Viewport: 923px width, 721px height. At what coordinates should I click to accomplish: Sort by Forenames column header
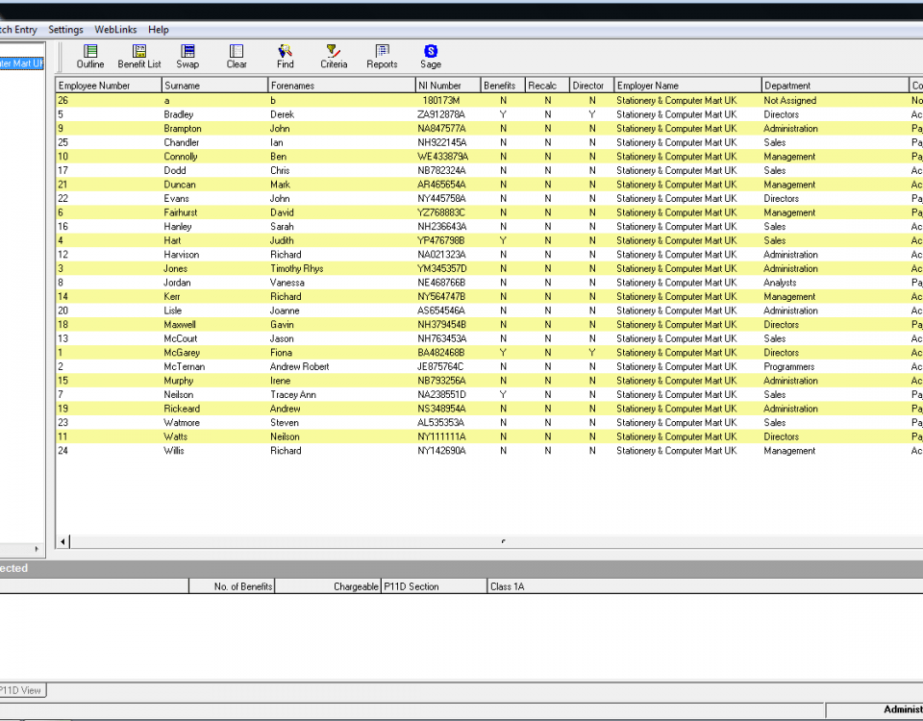[x=342, y=86]
